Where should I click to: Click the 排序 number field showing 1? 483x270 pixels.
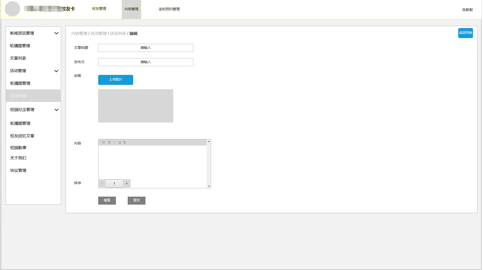[x=114, y=184]
